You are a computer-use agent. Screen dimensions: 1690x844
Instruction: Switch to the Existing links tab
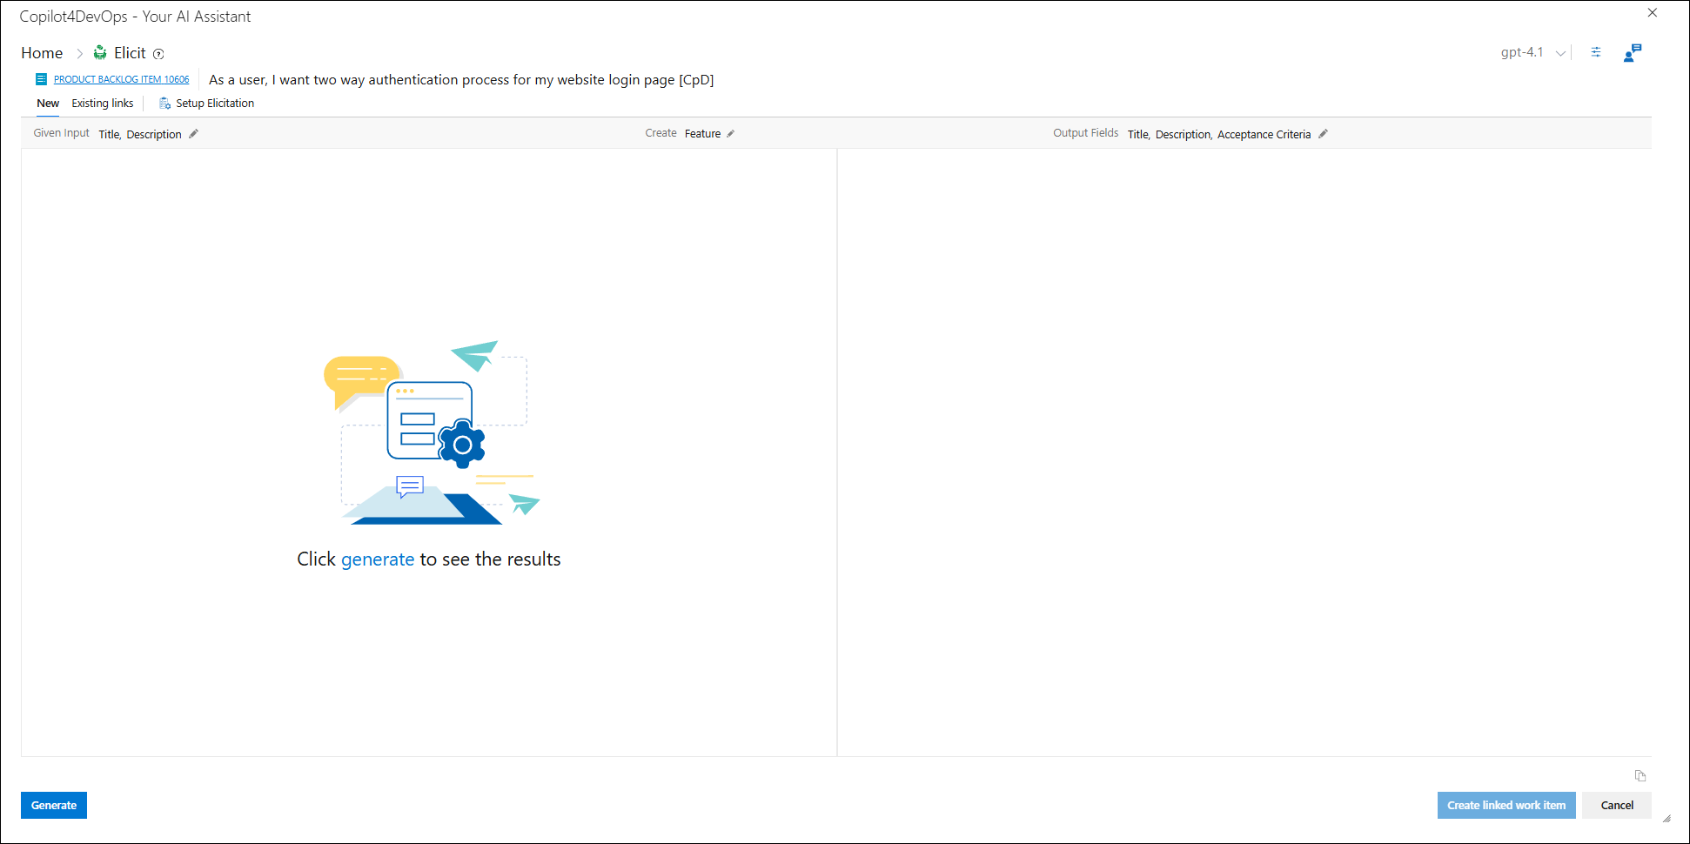point(103,104)
